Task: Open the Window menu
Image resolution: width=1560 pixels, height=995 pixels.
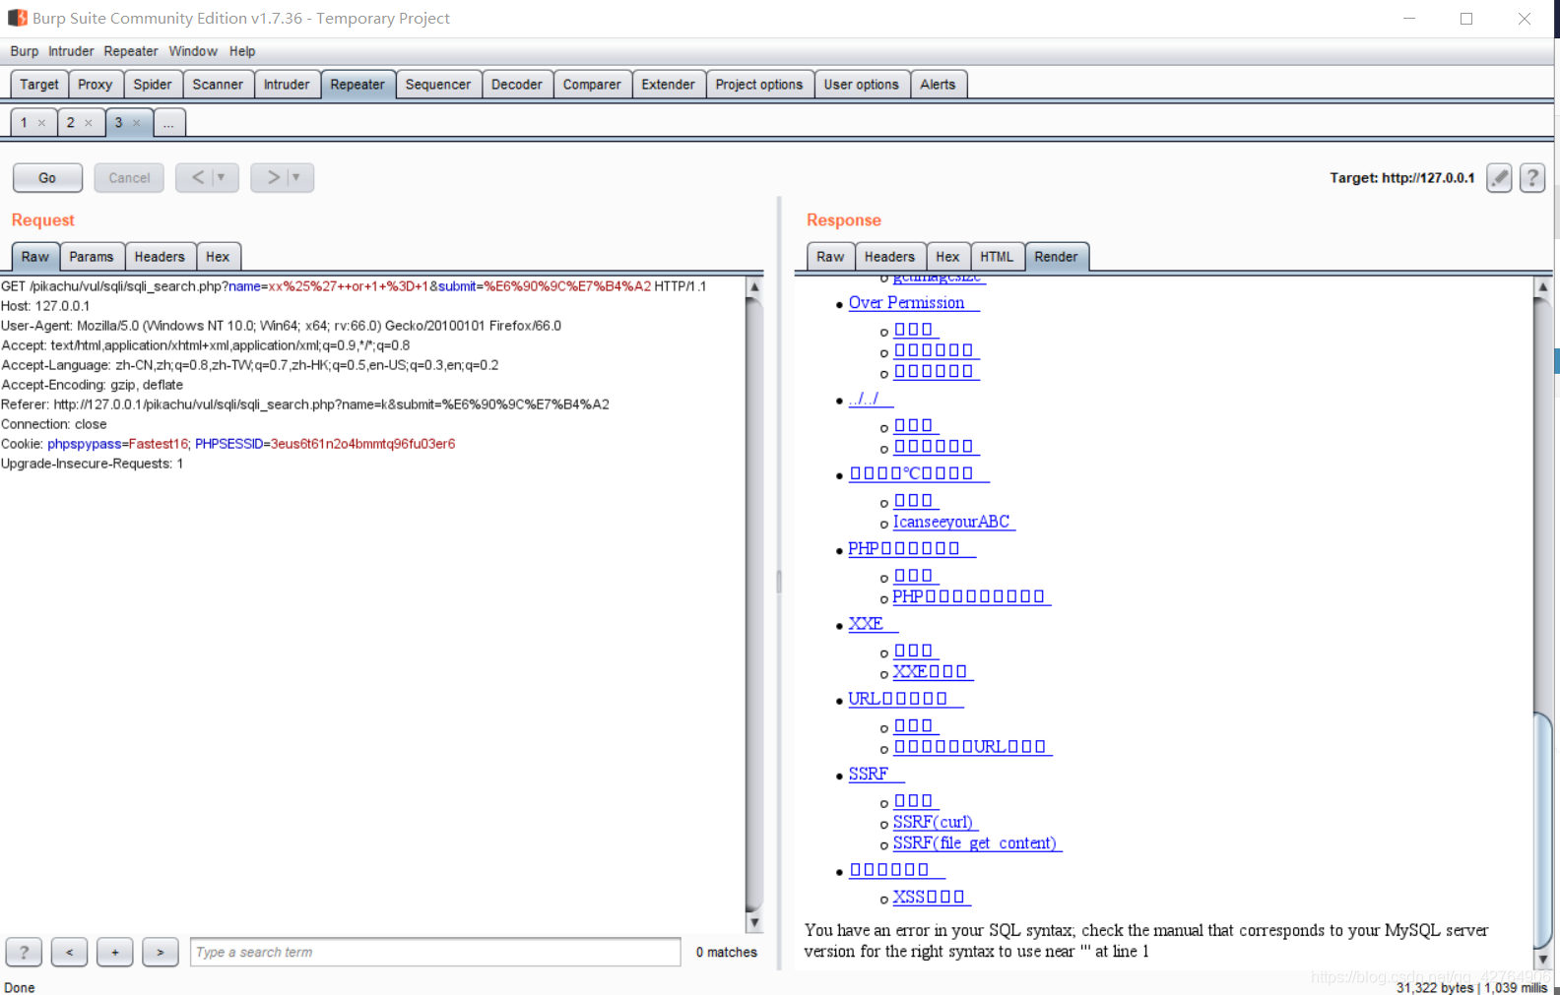Action: click(x=193, y=51)
